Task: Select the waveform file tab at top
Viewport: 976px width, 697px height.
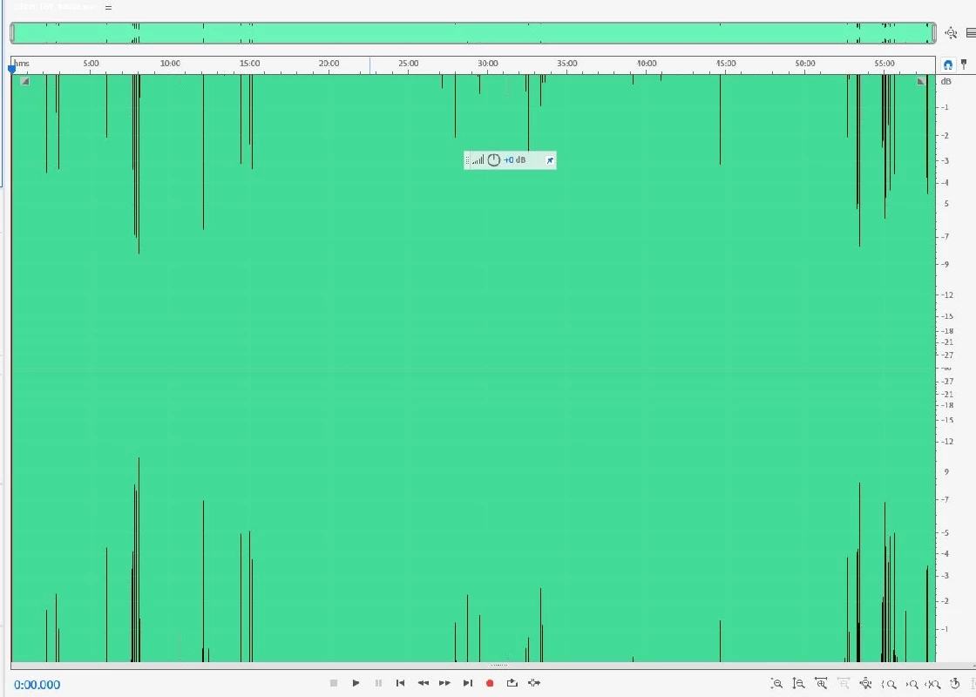Action: click(56, 6)
